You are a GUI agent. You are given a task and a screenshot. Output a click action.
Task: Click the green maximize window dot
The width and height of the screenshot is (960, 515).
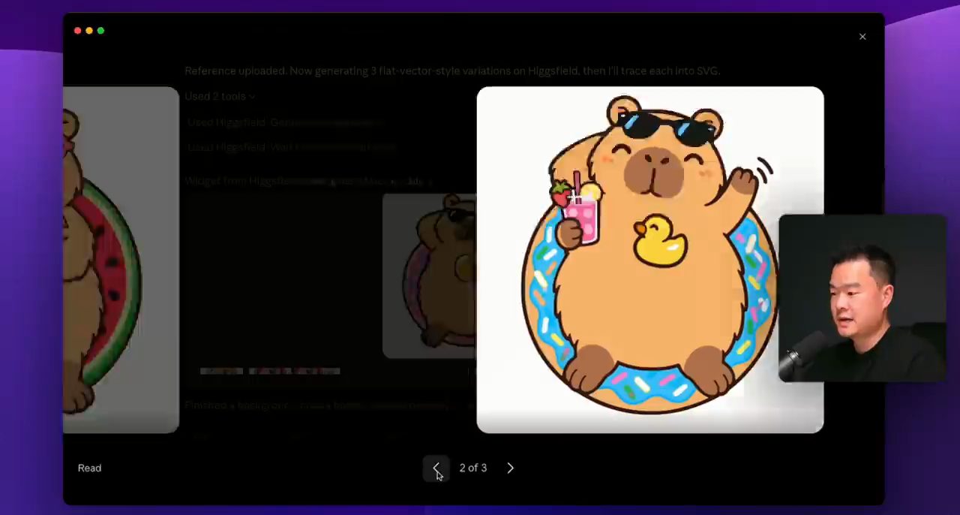(x=100, y=31)
